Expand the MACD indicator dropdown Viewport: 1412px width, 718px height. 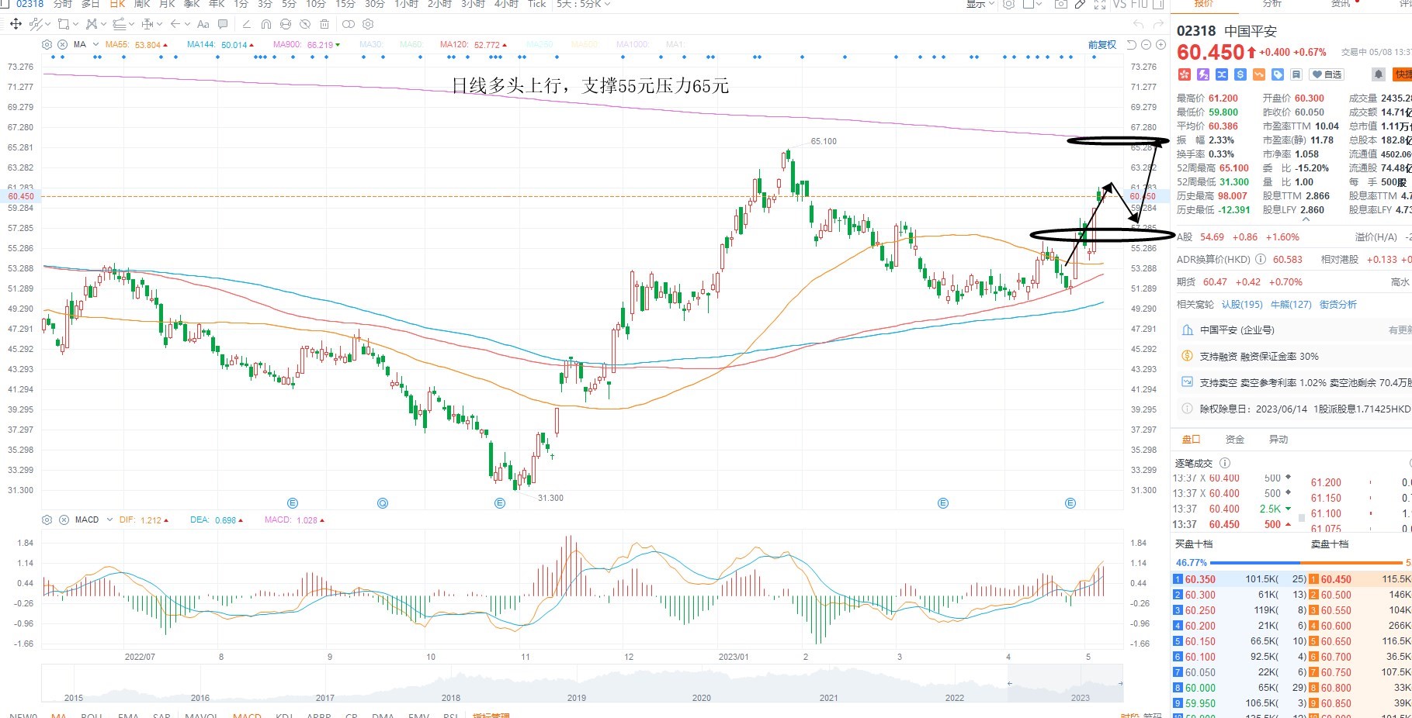click(x=109, y=520)
